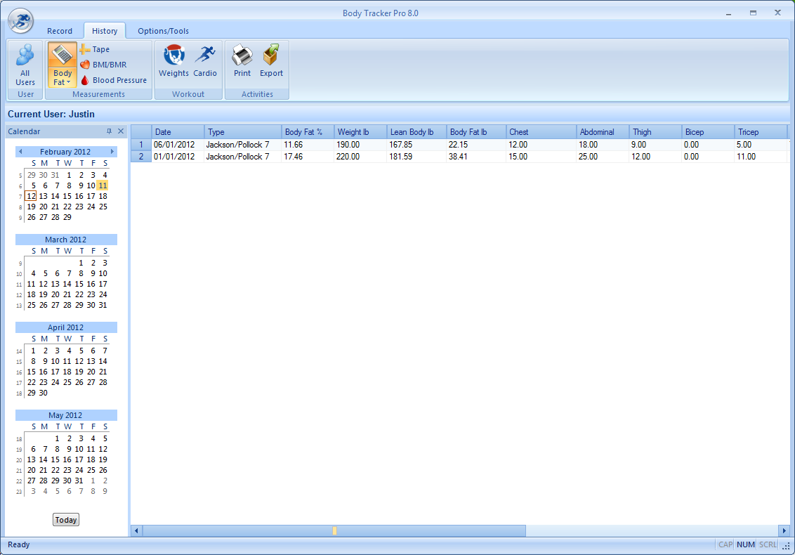
Task: Go to next month in calendar
Action: (x=112, y=152)
